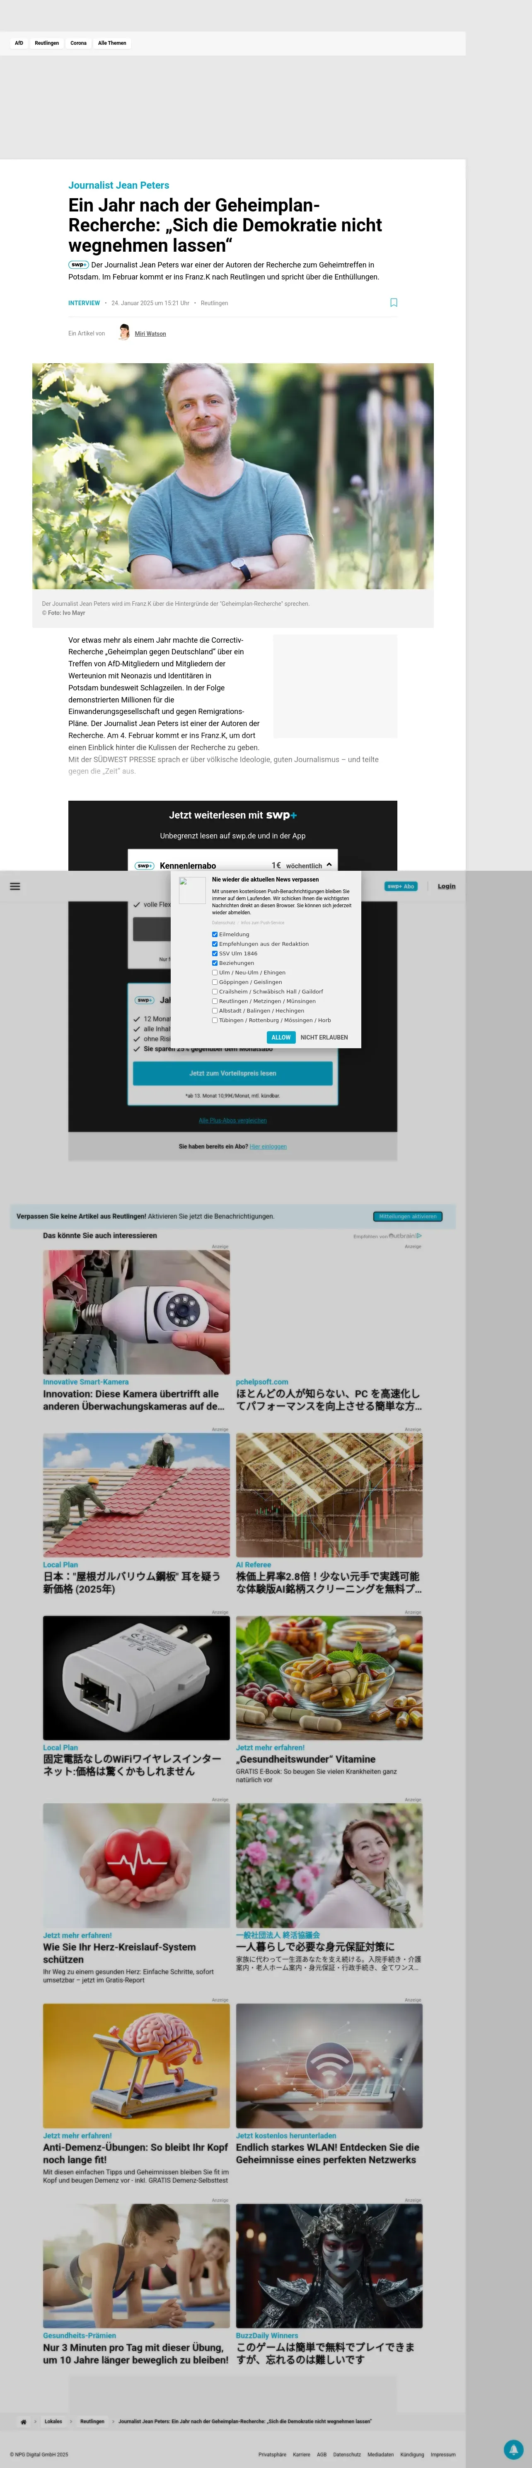This screenshot has height=2468, width=532.
Task: Open the brain on treadmill ad image
Action: click(136, 2067)
